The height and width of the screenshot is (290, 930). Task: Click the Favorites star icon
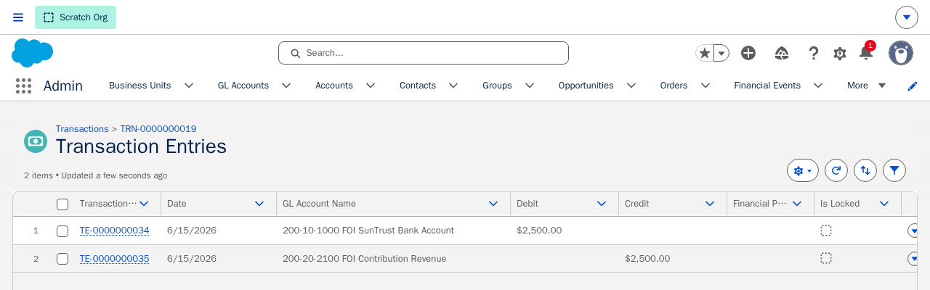704,53
